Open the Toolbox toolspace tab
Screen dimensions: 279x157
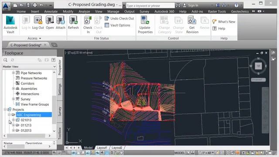(60, 133)
